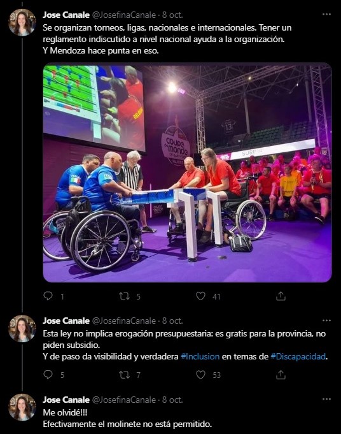Like the tweet with 41 likes
Image resolution: width=341 pixels, height=434 pixels.
(x=200, y=296)
